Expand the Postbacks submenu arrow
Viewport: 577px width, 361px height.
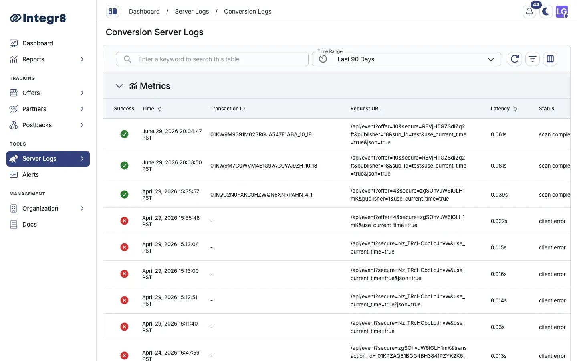[x=82, y=125]
